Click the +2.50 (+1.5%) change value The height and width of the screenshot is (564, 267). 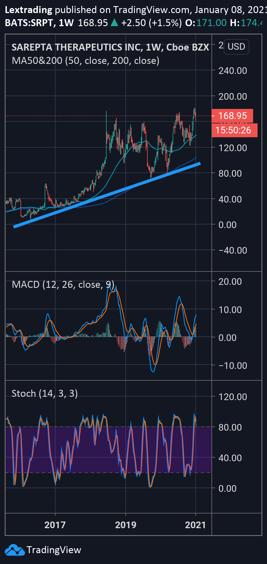pos(152,23)
